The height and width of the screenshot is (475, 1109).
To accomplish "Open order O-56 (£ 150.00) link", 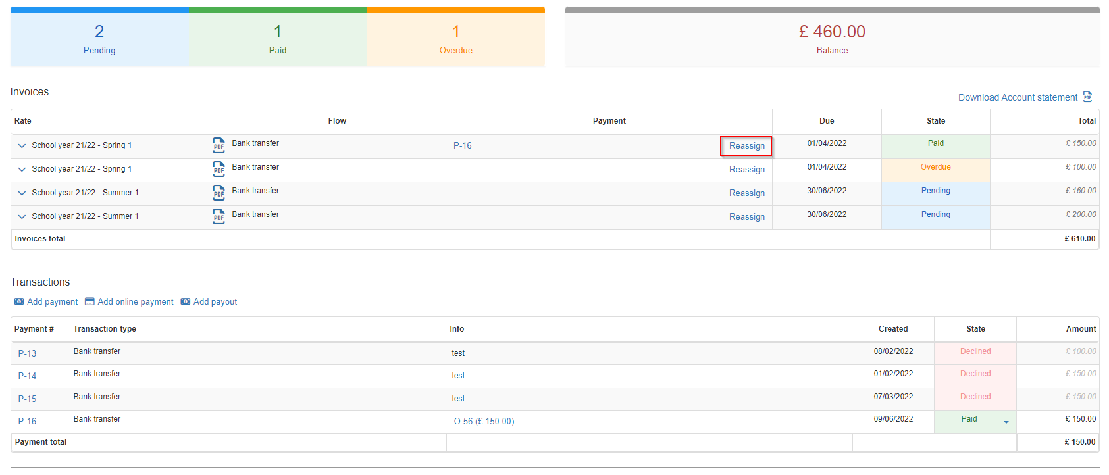I will click(x=484, y=421).
